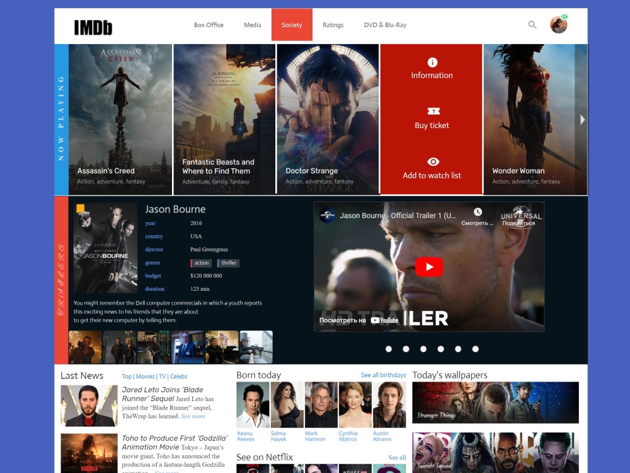
Task: Select the fourth trailer carousel dot
Action: pyautogui.click(x=441, y=349)
